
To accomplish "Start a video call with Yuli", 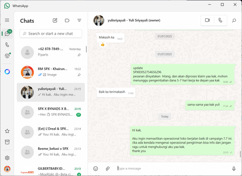I will (x=207, y=20).
